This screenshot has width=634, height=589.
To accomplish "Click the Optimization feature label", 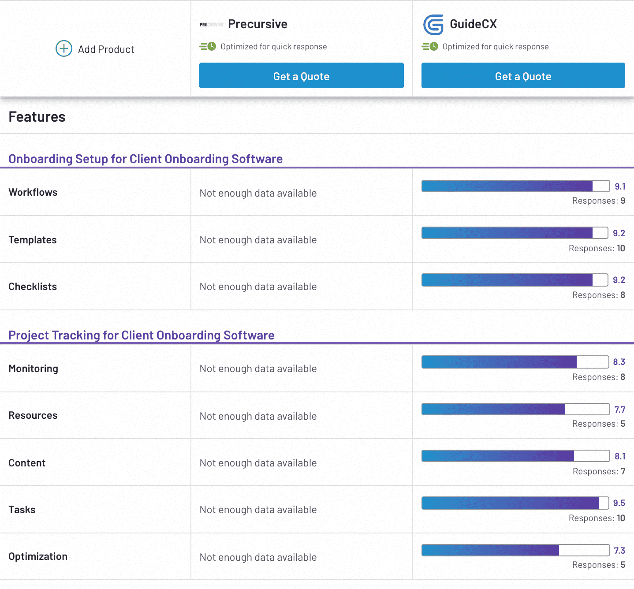I will point(38,557).
